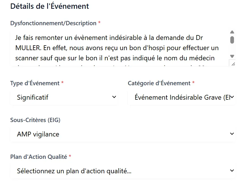The width and height of the screenshot is (245, 188).
Task: Click the description textarea scrollbar thumb
Action: coord(232,40)
